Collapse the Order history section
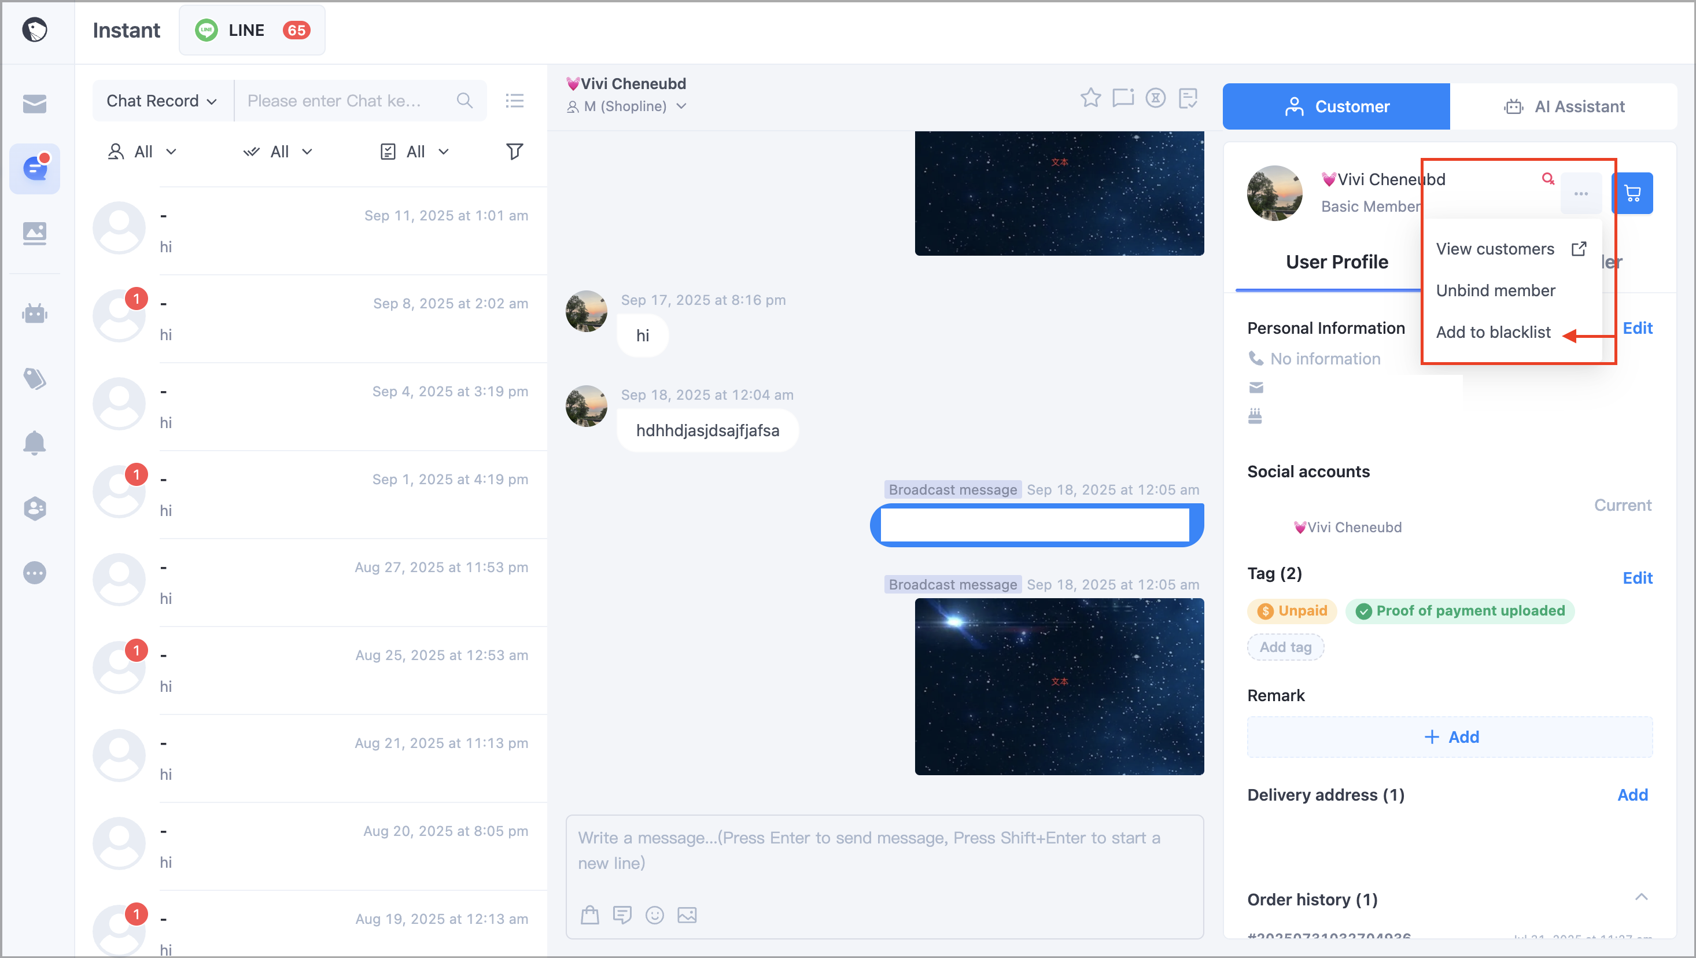Viewport: 1696px width, 958px height. point(1640,897)
